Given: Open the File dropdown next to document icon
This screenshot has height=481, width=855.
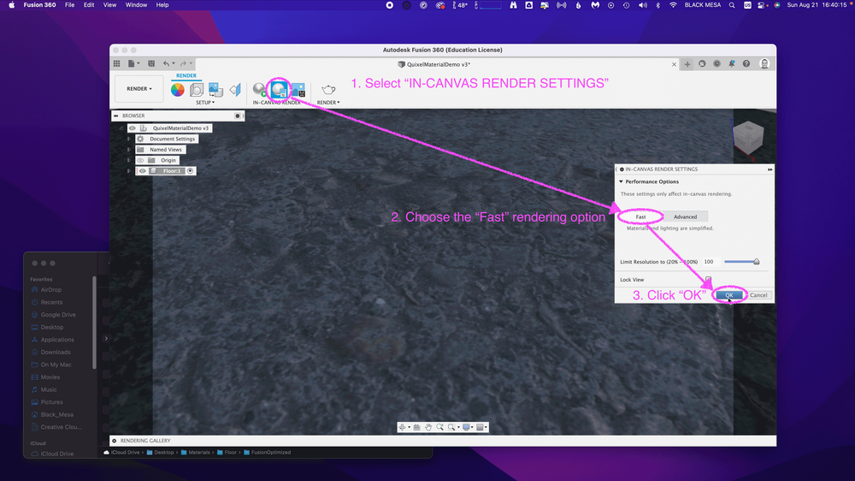Looking at the screenshot, I should click(x=133, y=64).
